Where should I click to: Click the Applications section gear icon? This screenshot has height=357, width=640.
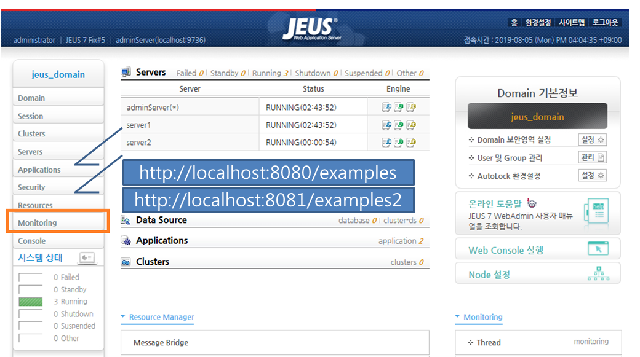pyautogui.click(x=126, y=240)
